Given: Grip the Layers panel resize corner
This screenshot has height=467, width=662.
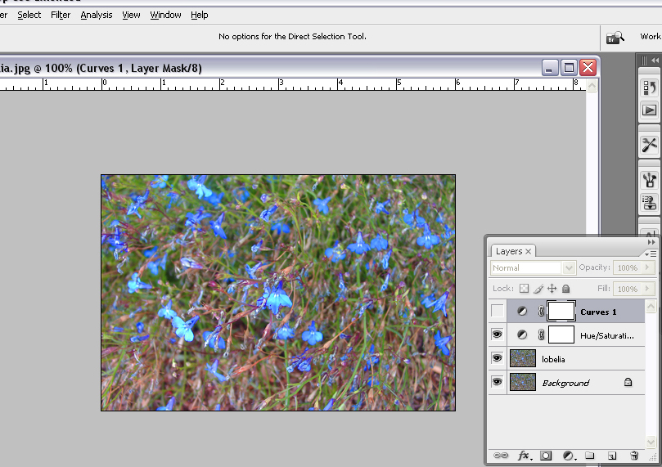Looking at the screenshot, I should (653, 457).
